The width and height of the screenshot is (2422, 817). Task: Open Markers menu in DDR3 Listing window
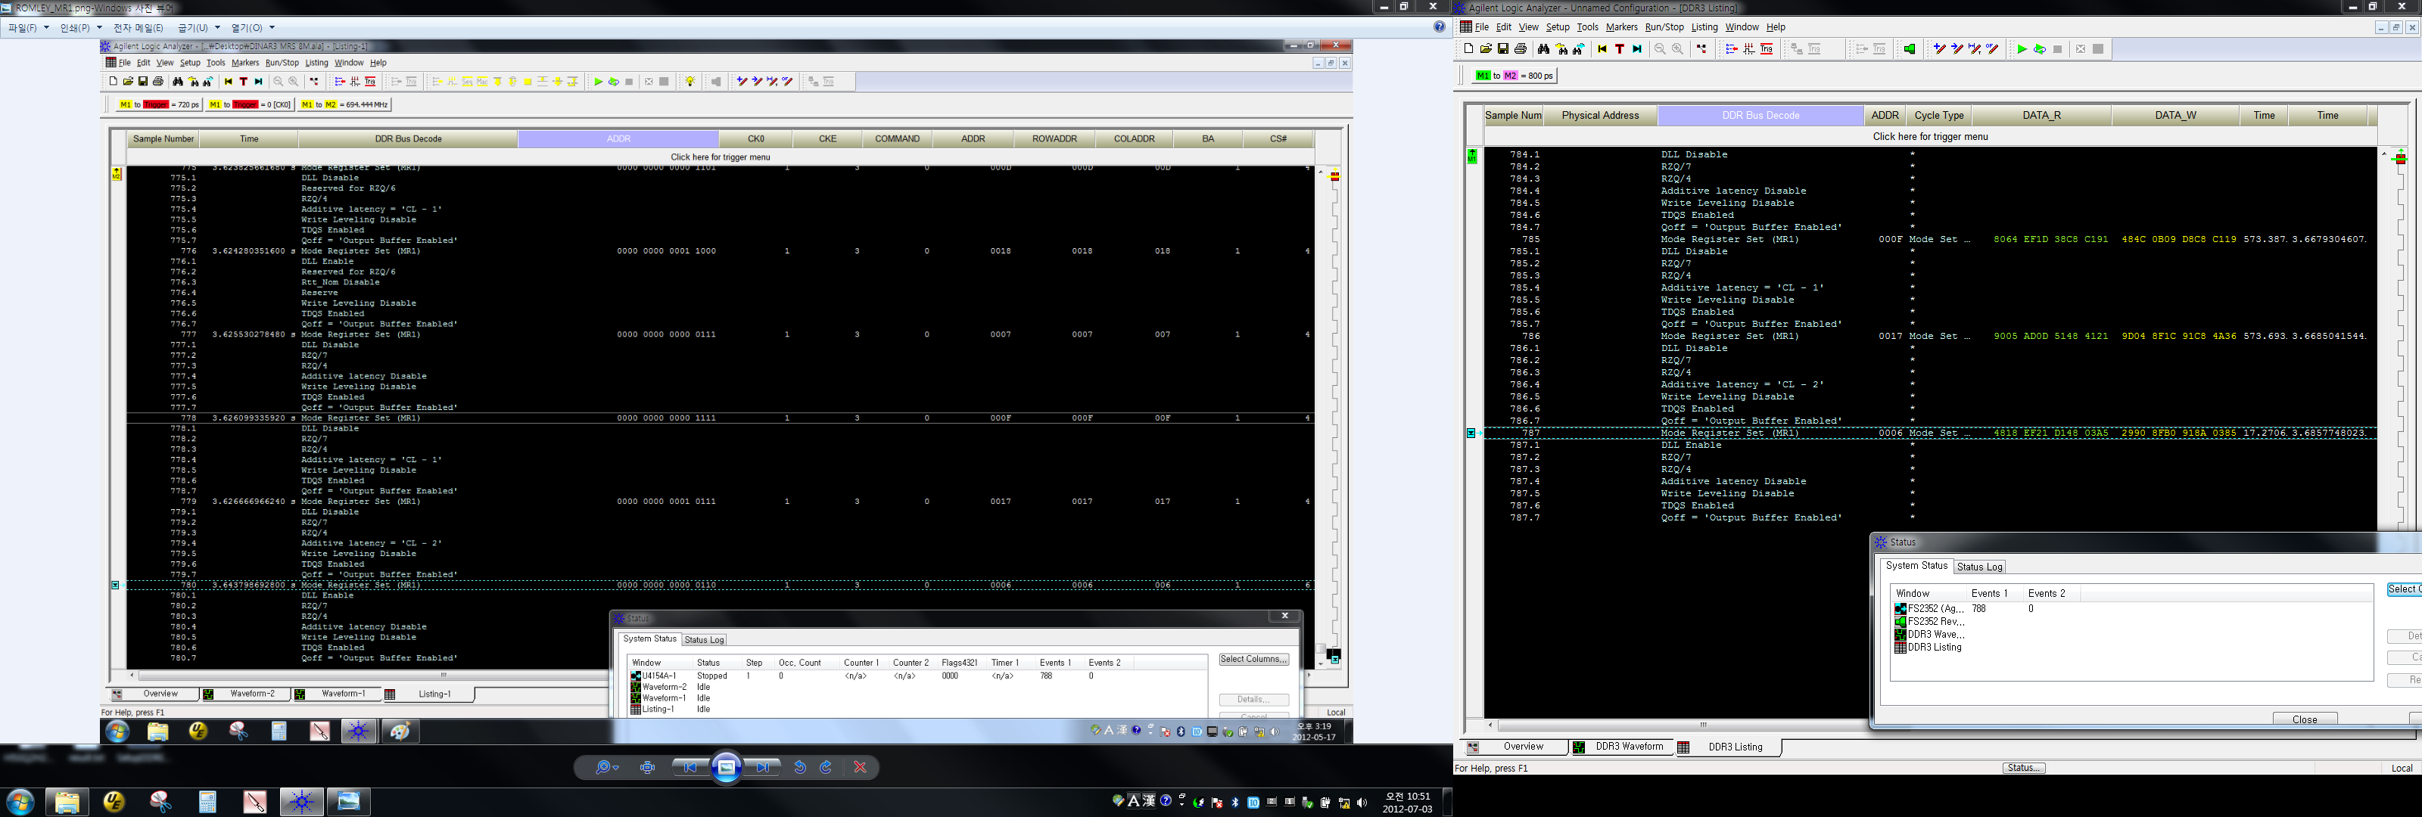1621,27
